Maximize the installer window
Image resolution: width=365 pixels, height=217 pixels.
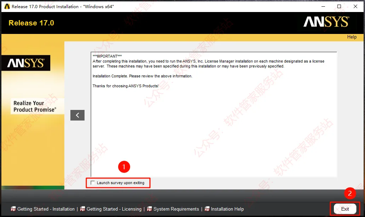[x=339, y=6]
